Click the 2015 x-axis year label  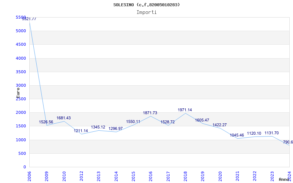click(x=134, y=176)
